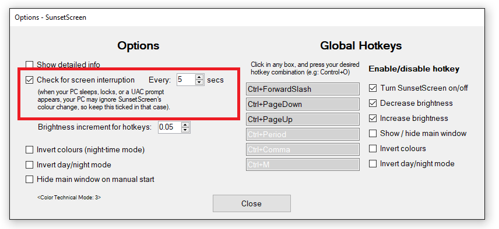The height and width of the screenshot is (229, 499).
Task: Enable Invert colours (night-time mode) option
Action: pyautogui.click(x=29, y=150)
